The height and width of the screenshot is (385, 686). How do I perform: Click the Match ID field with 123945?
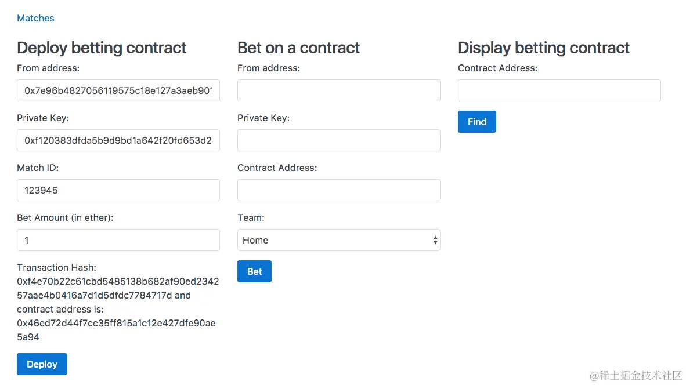tap(118, 190)
